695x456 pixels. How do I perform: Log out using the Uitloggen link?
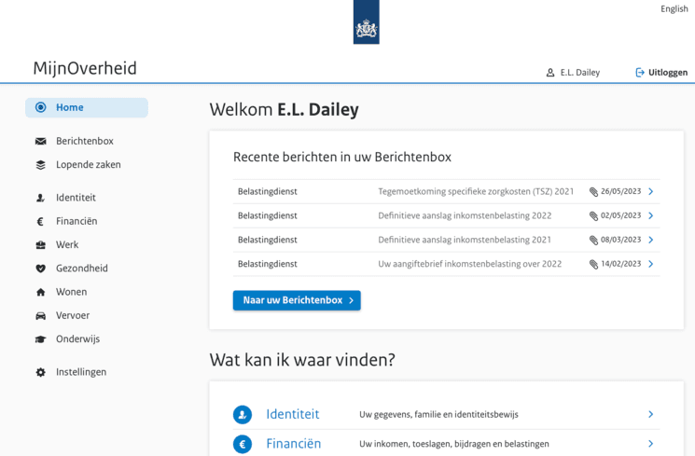661,72
